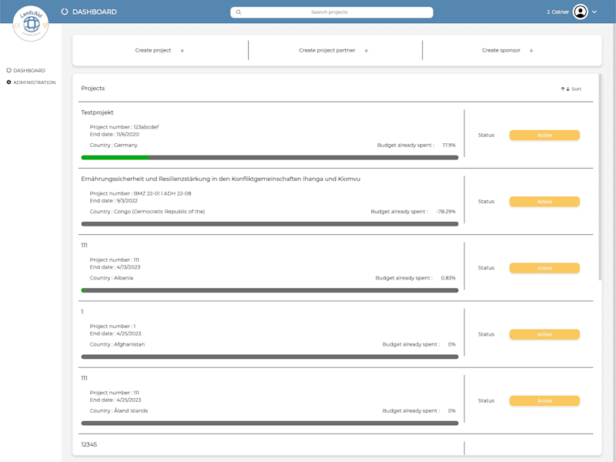Click 'Country : Albania'

[111, 278]
